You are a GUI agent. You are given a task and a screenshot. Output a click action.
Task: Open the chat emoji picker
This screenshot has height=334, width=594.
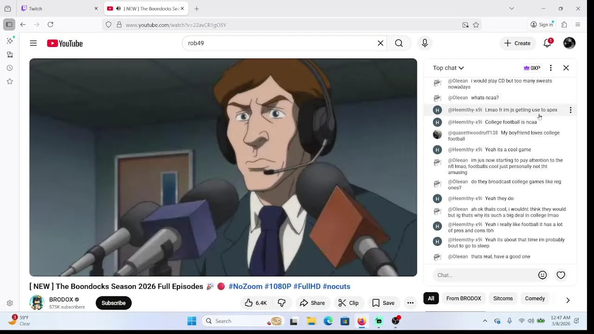point(542,275)
